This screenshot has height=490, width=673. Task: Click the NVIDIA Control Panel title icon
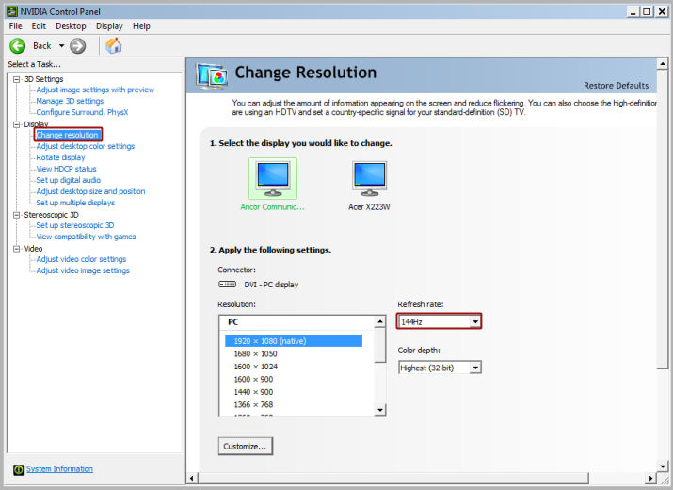pyautogui.click(x=12, y=11)
